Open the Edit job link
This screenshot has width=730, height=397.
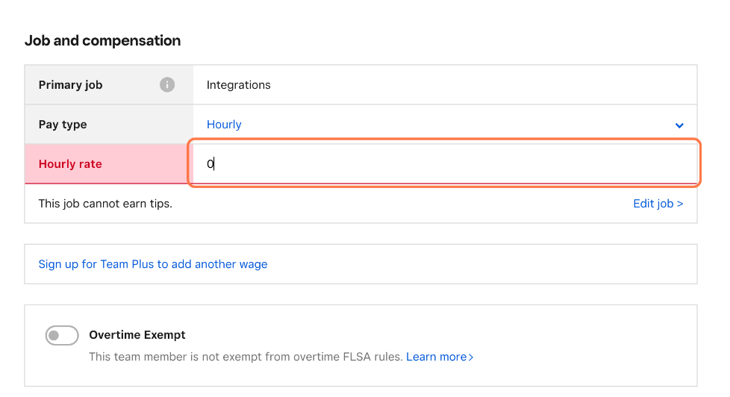658,204
